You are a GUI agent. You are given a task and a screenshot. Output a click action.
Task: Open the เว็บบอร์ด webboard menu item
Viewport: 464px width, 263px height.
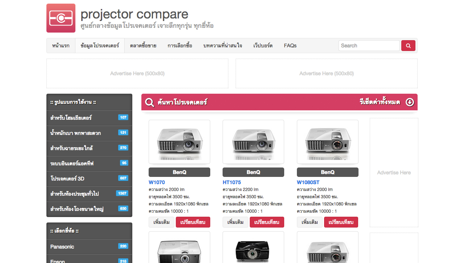pos(263,46)
